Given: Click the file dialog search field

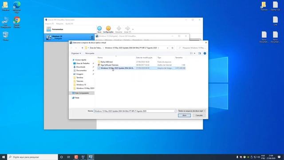Looking at the screenshot, I should [192, 48].
